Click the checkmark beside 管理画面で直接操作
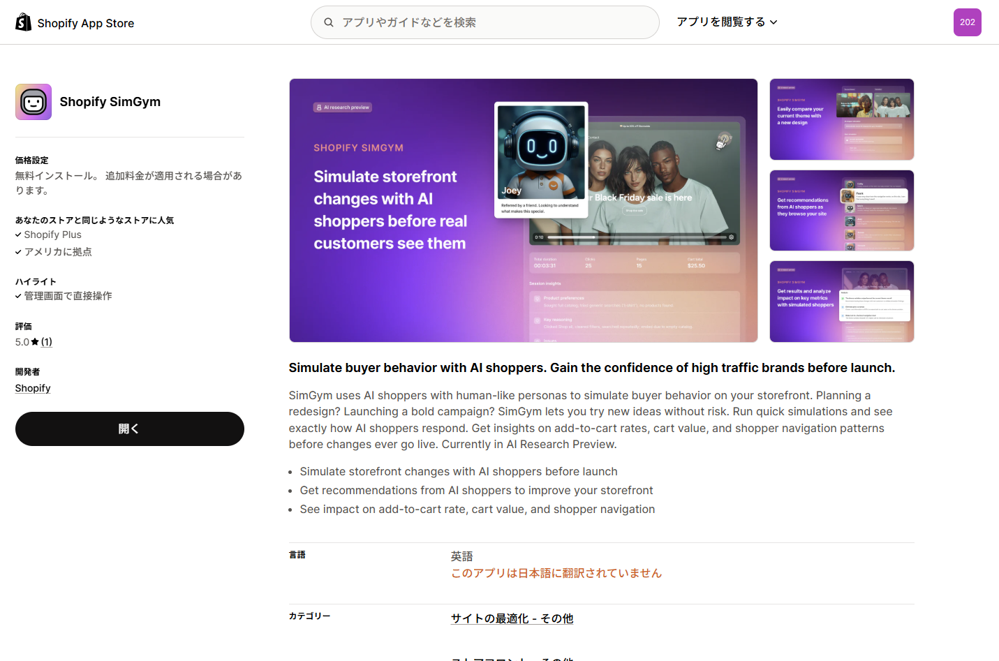 point(18,296)
